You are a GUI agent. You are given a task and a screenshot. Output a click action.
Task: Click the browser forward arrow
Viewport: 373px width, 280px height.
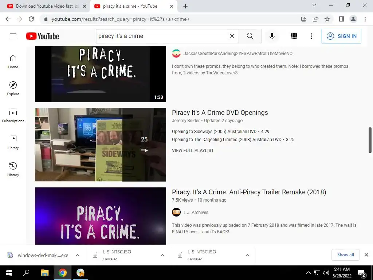tap(20, 19)
